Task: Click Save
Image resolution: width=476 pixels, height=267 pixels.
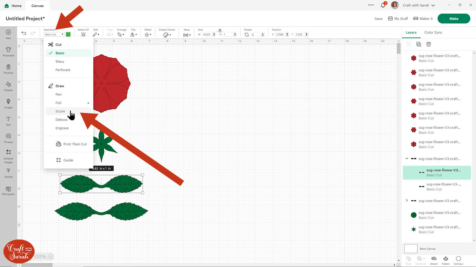Action: click(378, 19)
